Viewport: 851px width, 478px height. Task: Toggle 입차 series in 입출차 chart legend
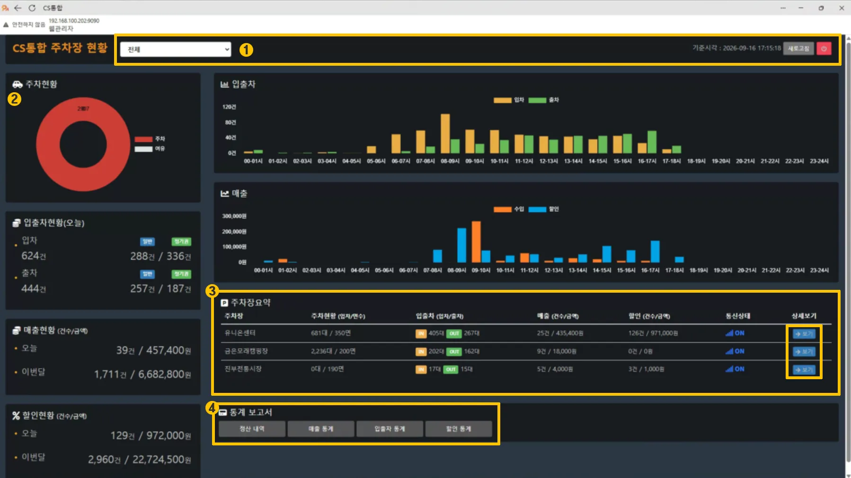tap(509, 100)
